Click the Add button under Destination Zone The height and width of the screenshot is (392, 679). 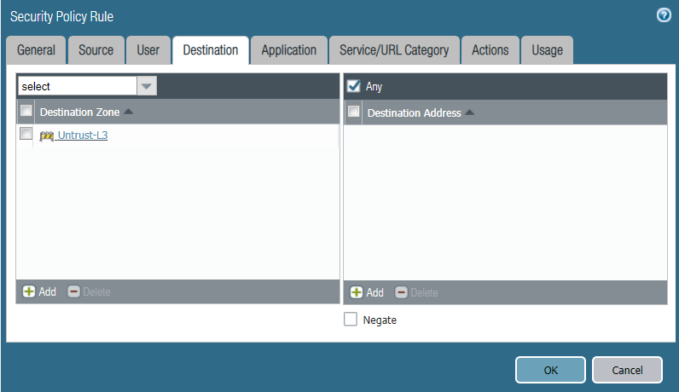tap(39, 291)
